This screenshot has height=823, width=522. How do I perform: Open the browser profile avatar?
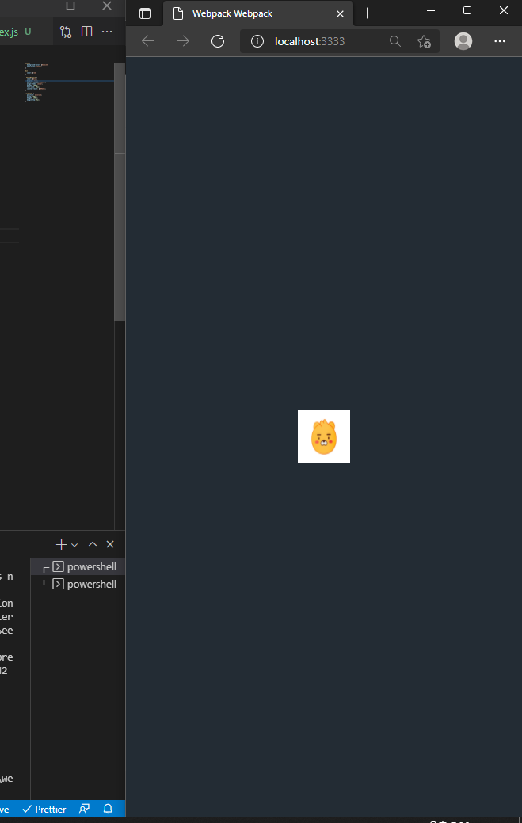point(463,41)
